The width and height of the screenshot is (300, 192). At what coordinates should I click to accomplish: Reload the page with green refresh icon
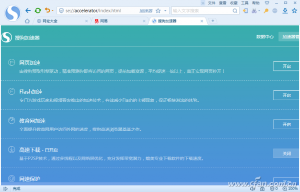point(38,10)
